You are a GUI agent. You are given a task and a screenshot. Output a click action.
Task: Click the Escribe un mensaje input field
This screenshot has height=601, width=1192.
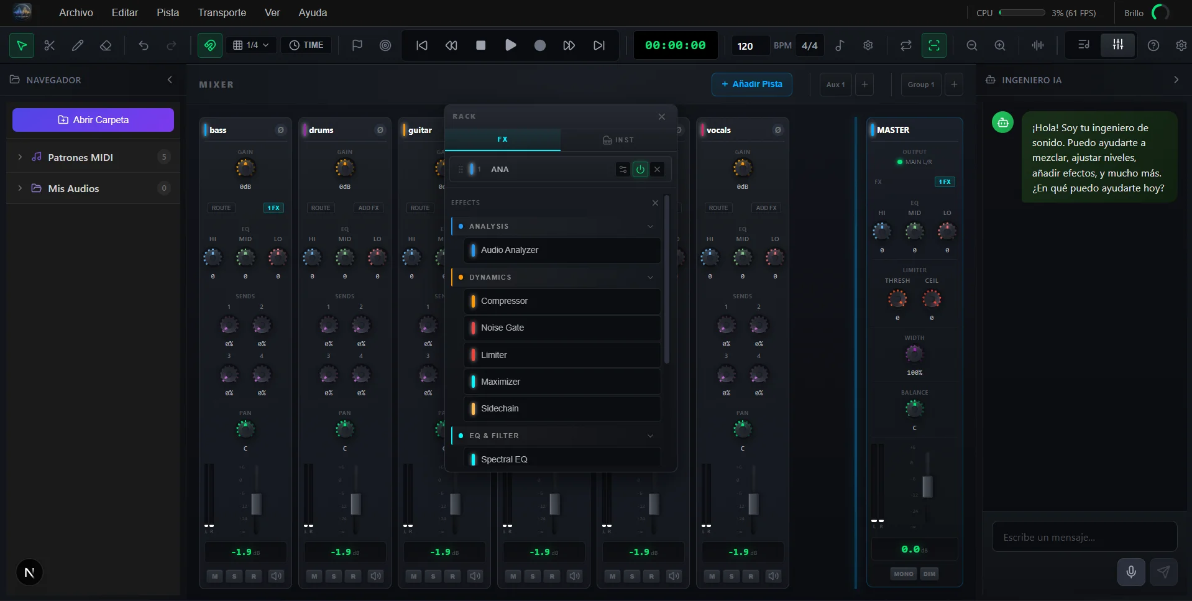click(1084, 537)
